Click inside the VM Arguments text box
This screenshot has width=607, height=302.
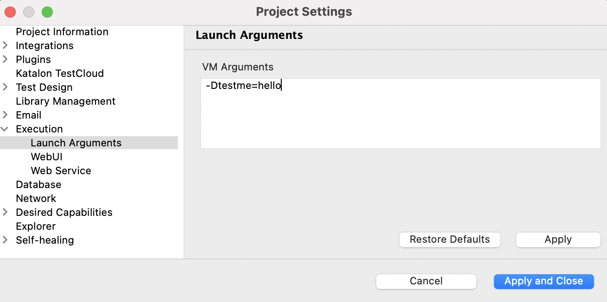[x=401, y=113]
